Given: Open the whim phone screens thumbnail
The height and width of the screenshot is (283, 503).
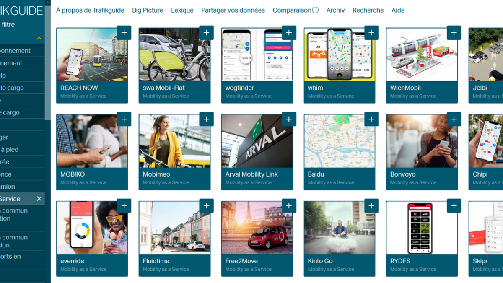Looking at the screenshot, I should (340, 55).
